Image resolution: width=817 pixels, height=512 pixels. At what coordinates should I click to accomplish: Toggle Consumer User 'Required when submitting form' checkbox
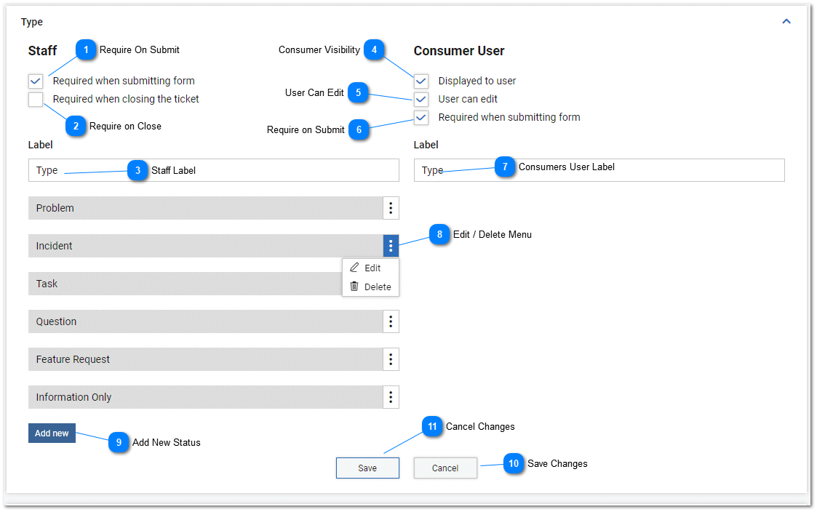click(x=421, y=117)
